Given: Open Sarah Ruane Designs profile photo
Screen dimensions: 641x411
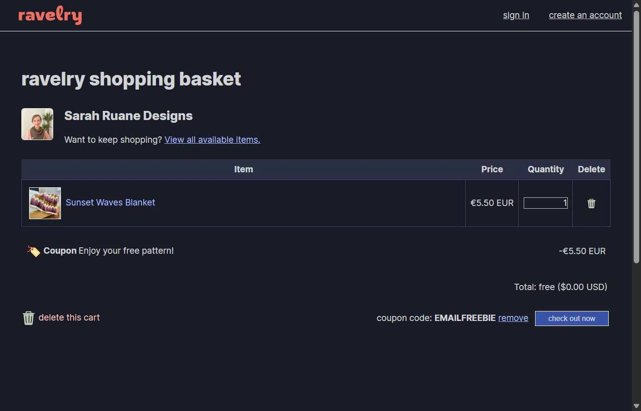Looking at the screenshot, I should click(x=37, y=124).
